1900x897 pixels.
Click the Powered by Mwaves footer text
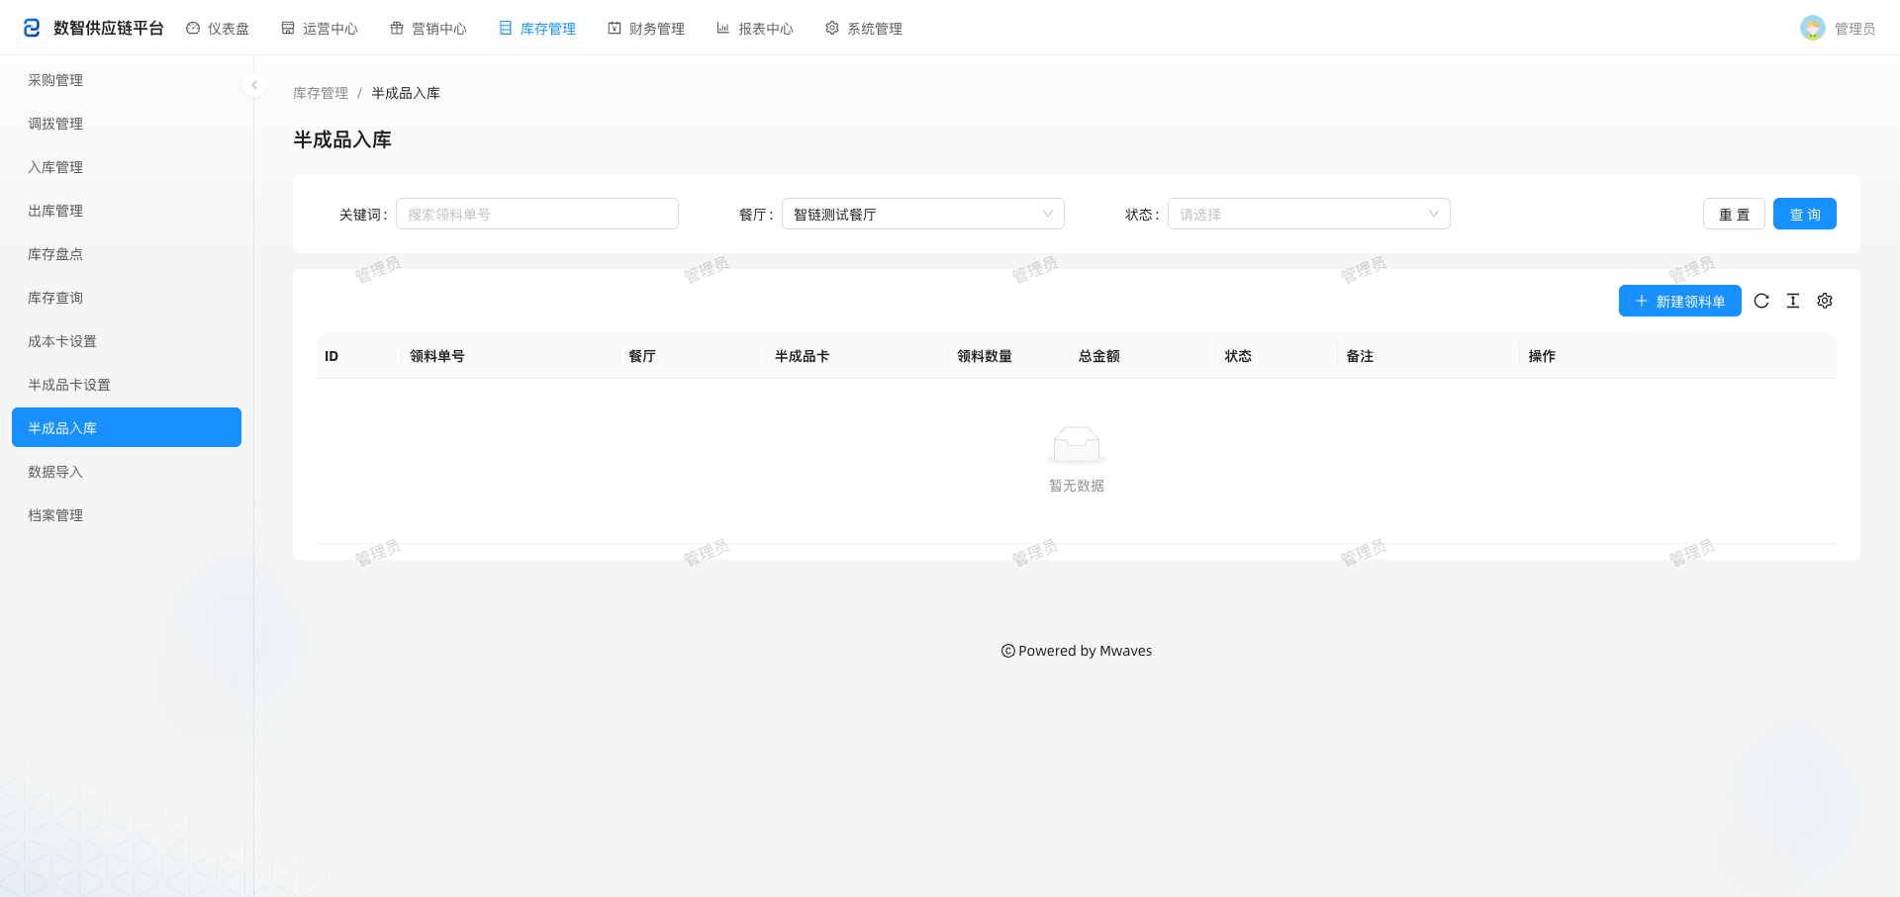tap(1085, 651)
